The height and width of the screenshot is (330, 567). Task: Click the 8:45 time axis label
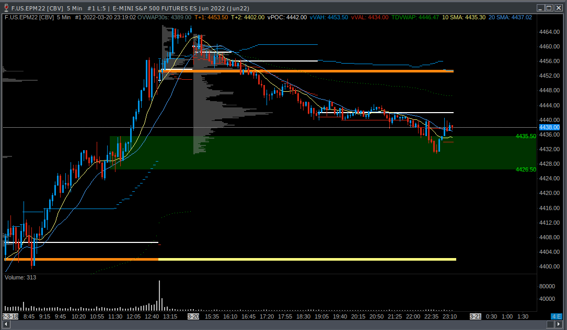click(29, 316)
